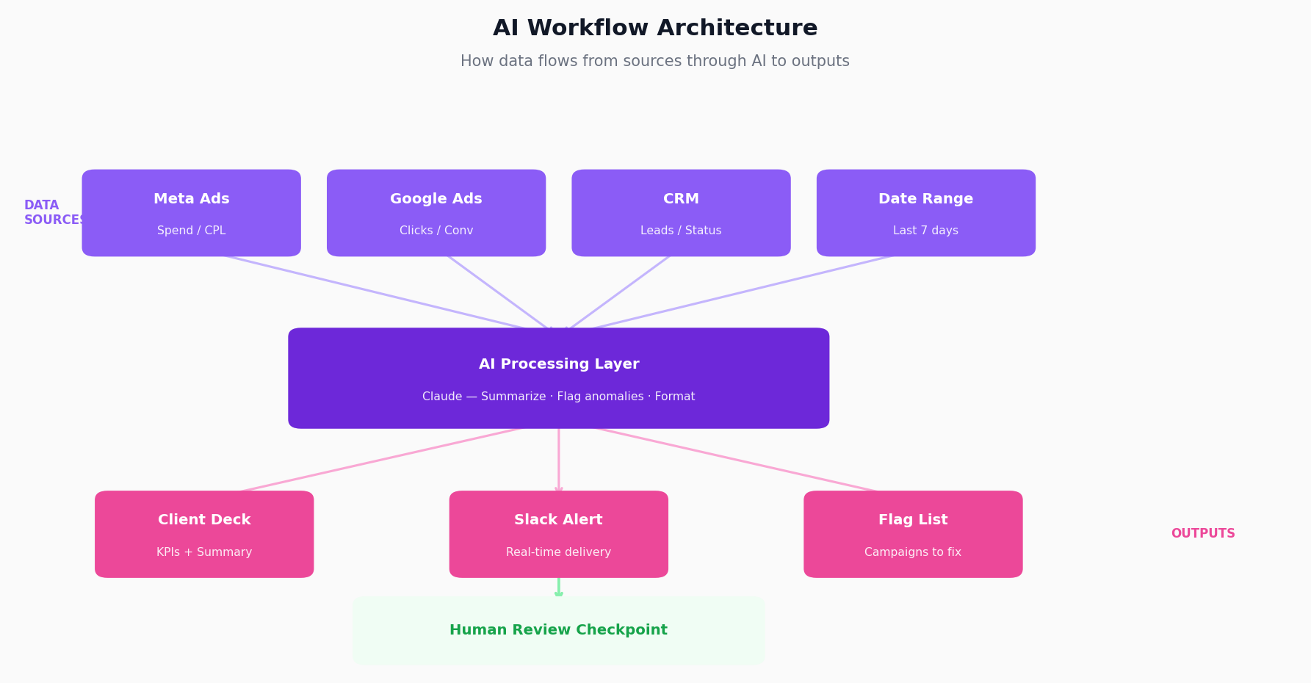1311x683 pixels.
Task: Select the Client Deck output node
Action: pyautogui.click(x=204, y=534)
